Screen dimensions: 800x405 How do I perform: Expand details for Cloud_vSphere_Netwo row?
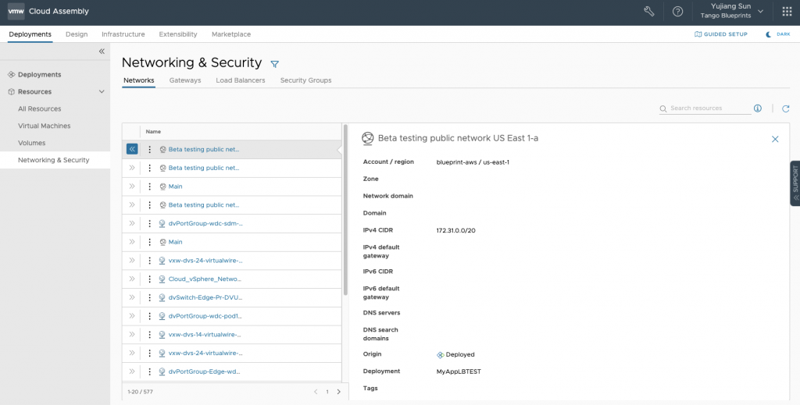click(x=132, y=279)
